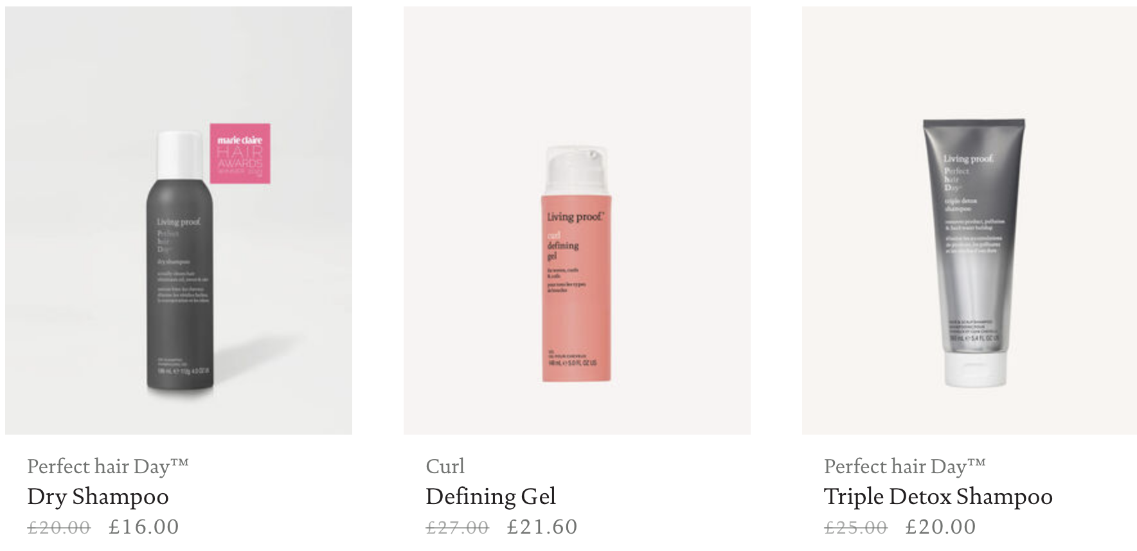Select Perfect hair Day label above Triple Detox
The image size is (1137, 551).
[x=905, y=466]
